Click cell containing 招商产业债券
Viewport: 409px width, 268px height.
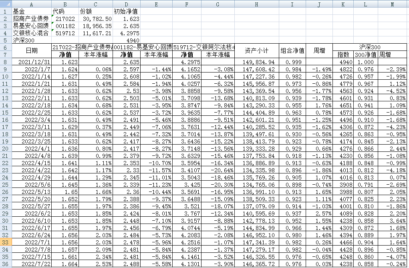click(32, 19)
